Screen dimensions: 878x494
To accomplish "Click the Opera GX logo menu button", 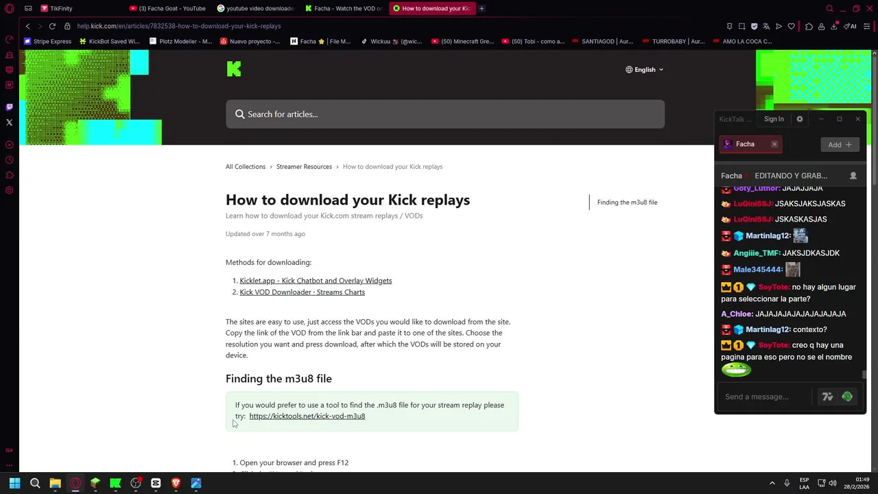I will (10, 8).
